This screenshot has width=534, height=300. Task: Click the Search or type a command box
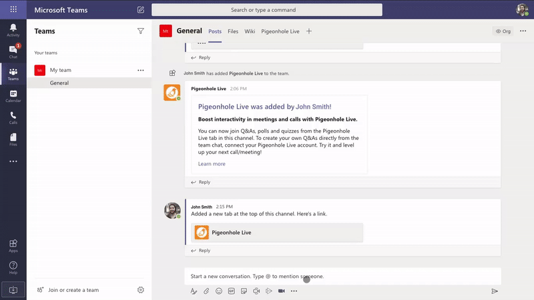tap(266, 10)
